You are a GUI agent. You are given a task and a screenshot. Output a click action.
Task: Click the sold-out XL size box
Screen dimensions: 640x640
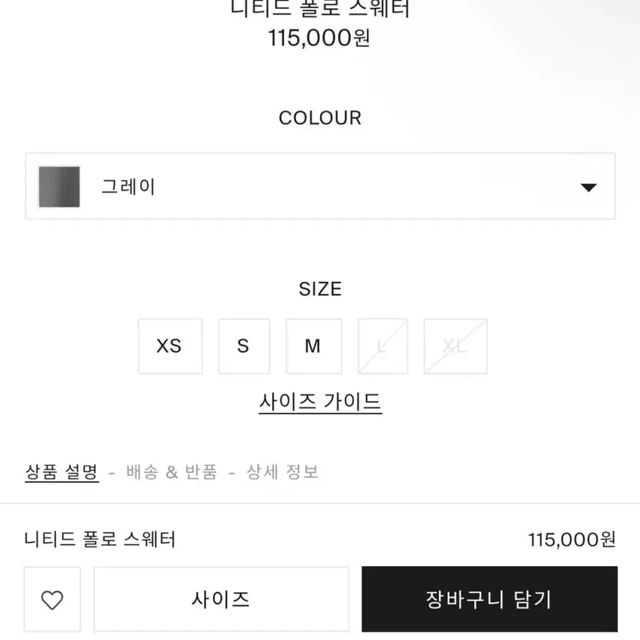pyautogui.click(x=455, y=346)
